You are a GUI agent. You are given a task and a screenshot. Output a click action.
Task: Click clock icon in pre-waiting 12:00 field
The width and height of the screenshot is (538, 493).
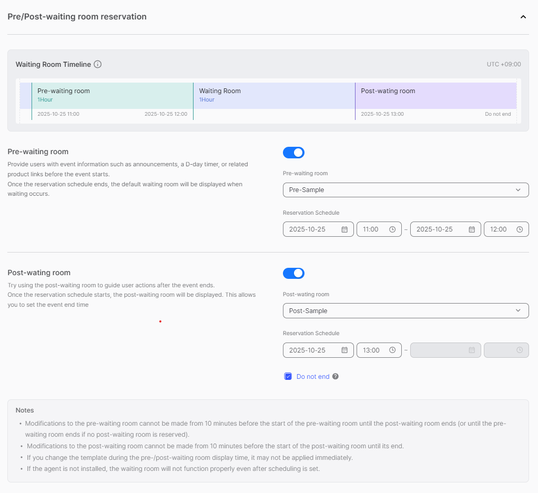point(520,229)
